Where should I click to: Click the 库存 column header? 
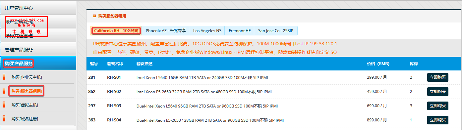(414, 64)
